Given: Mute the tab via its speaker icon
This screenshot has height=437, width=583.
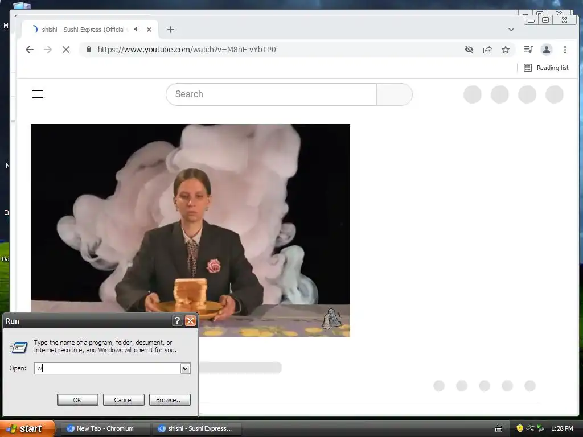Looking at the screenshot, I should [137, 30].
